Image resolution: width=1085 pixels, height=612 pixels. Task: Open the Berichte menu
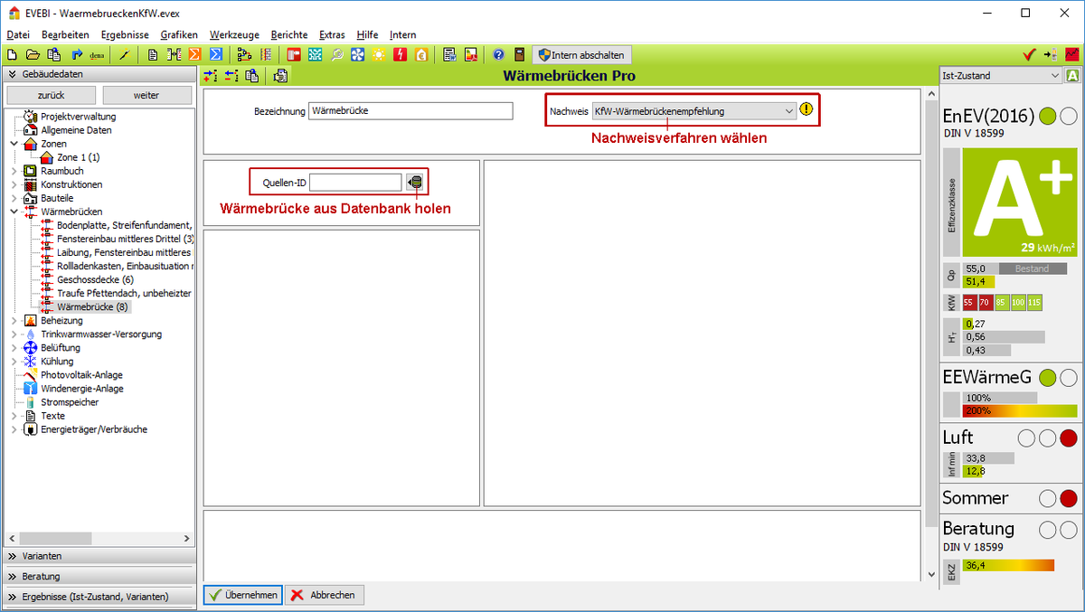pyautogui.click(x=289, y=34)
